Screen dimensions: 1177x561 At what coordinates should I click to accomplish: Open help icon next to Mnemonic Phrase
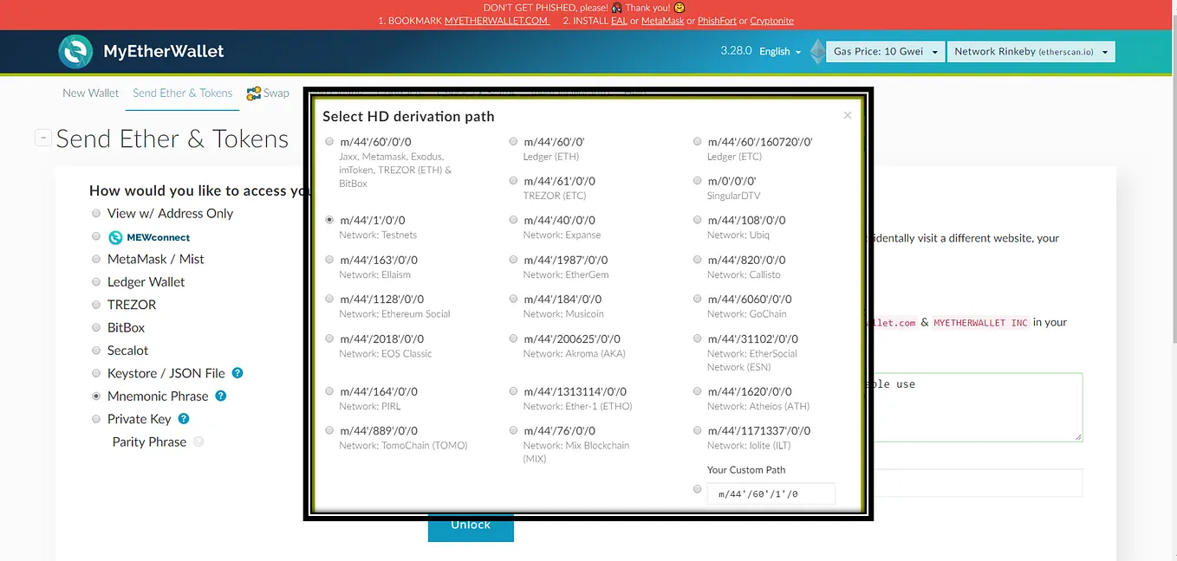coord(221,396)
